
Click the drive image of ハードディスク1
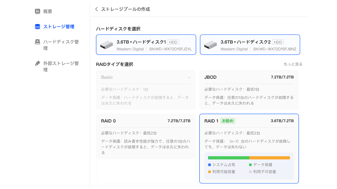click(106, 45)
